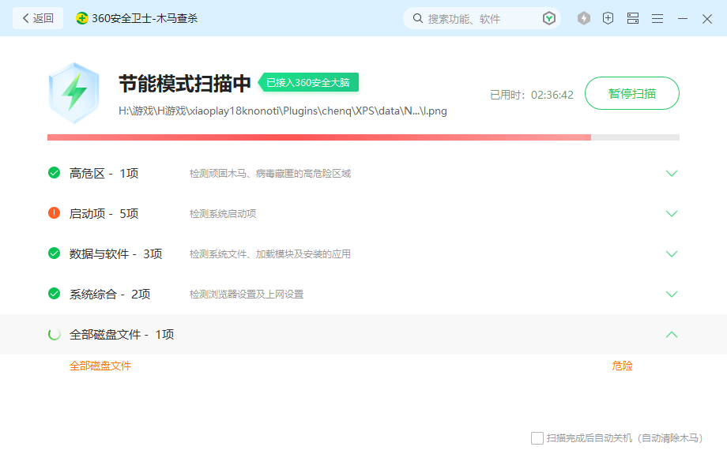Collapse the 全部磁盘文件 section chevron
The height and width of the screenshot is (458, 727).
coord(672,334)
